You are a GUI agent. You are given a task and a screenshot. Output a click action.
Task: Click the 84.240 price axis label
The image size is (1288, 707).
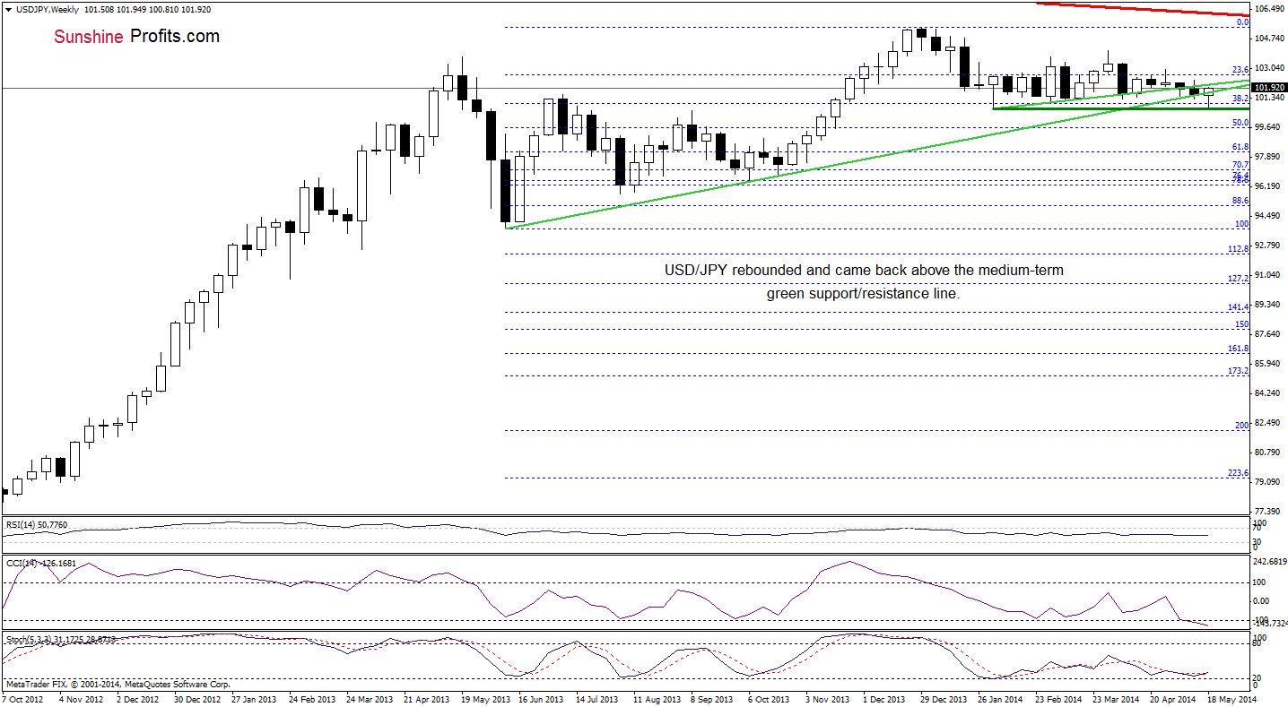tap(1269, 393)
